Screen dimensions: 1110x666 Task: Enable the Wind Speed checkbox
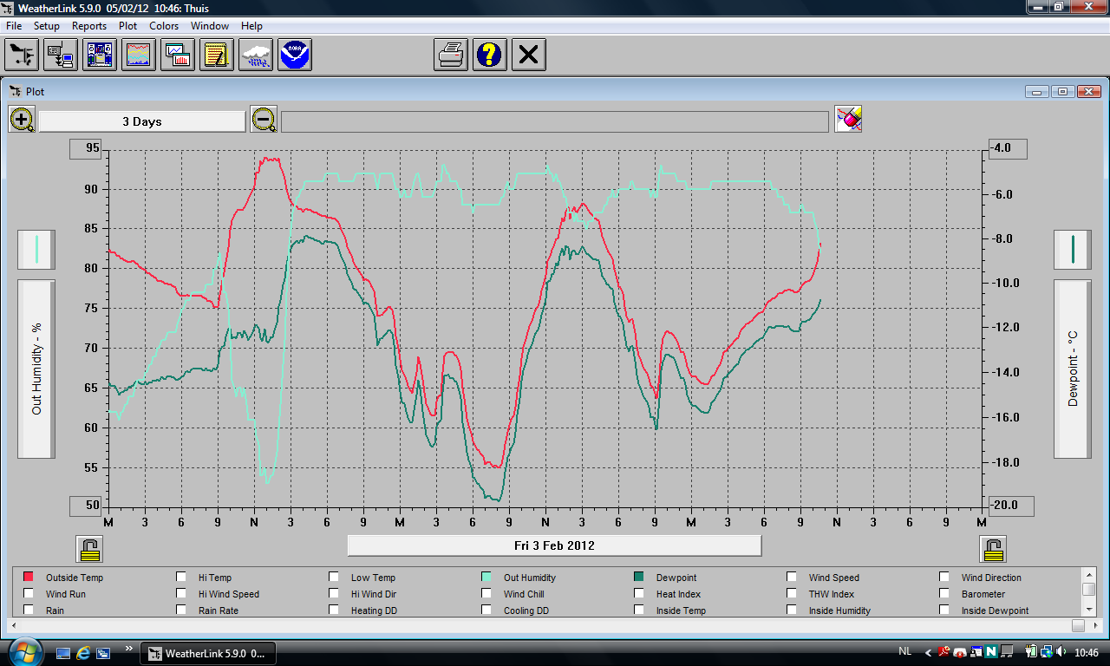point(792,578)
